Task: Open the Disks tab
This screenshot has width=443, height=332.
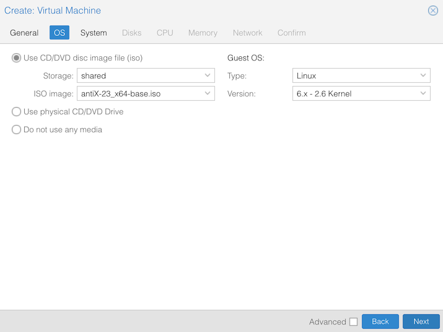Action: pos(131,33)
